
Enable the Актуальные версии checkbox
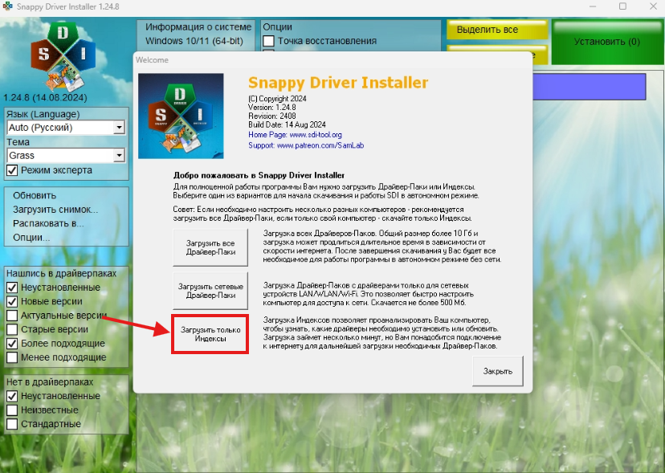click(x=12, y=316)
